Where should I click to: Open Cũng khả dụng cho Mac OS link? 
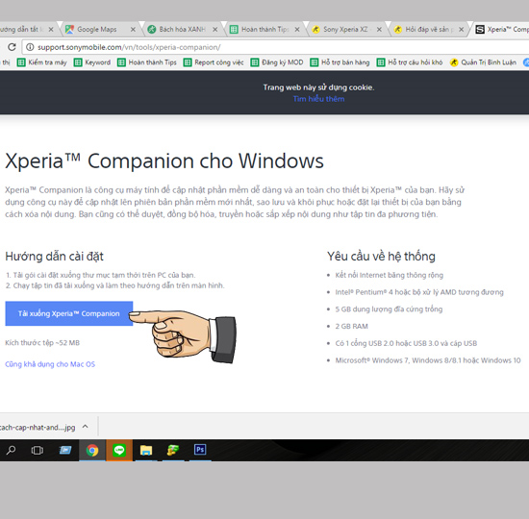point(50,364)
